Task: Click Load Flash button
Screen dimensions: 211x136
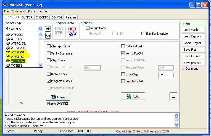Action: pyautogui.click(x=194, y=30)
